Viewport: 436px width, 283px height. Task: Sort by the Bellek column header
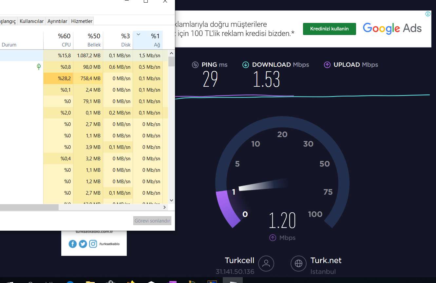click(x=88, y=40)
